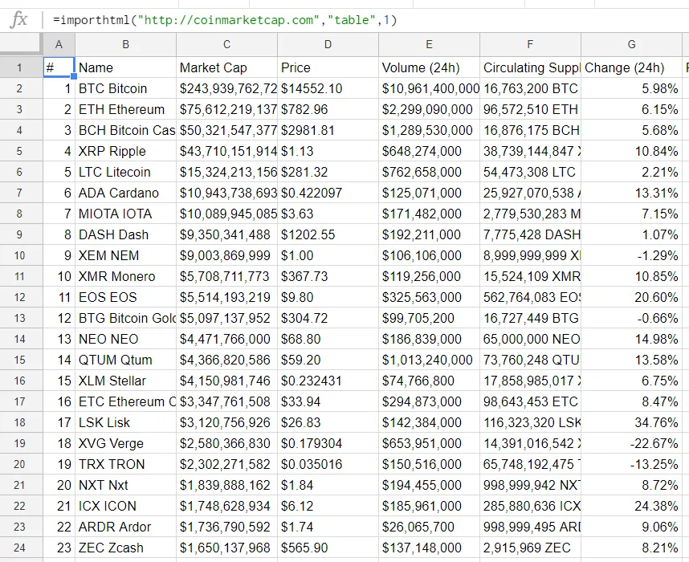Select row 1 header number

click(x=21, y=67)
